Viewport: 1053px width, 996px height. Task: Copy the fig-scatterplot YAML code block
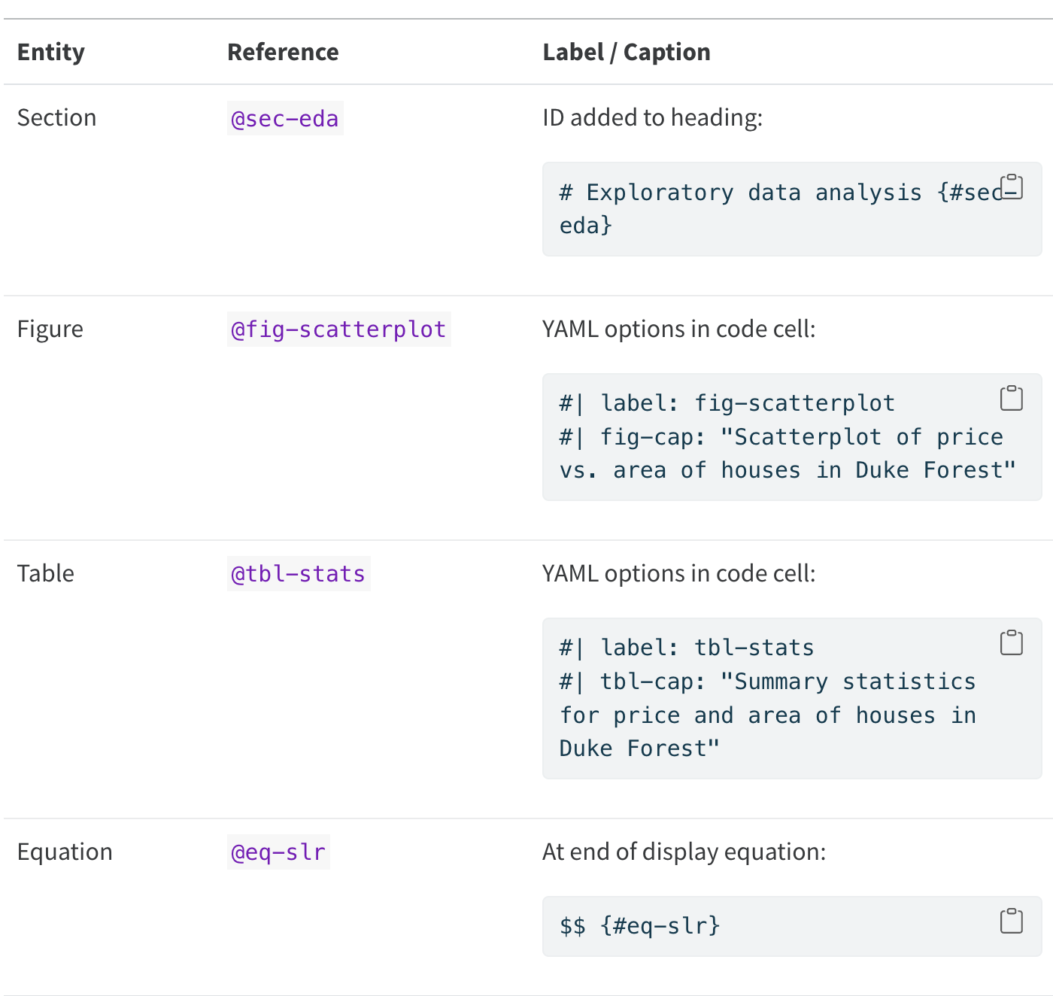coord(1012,398)
